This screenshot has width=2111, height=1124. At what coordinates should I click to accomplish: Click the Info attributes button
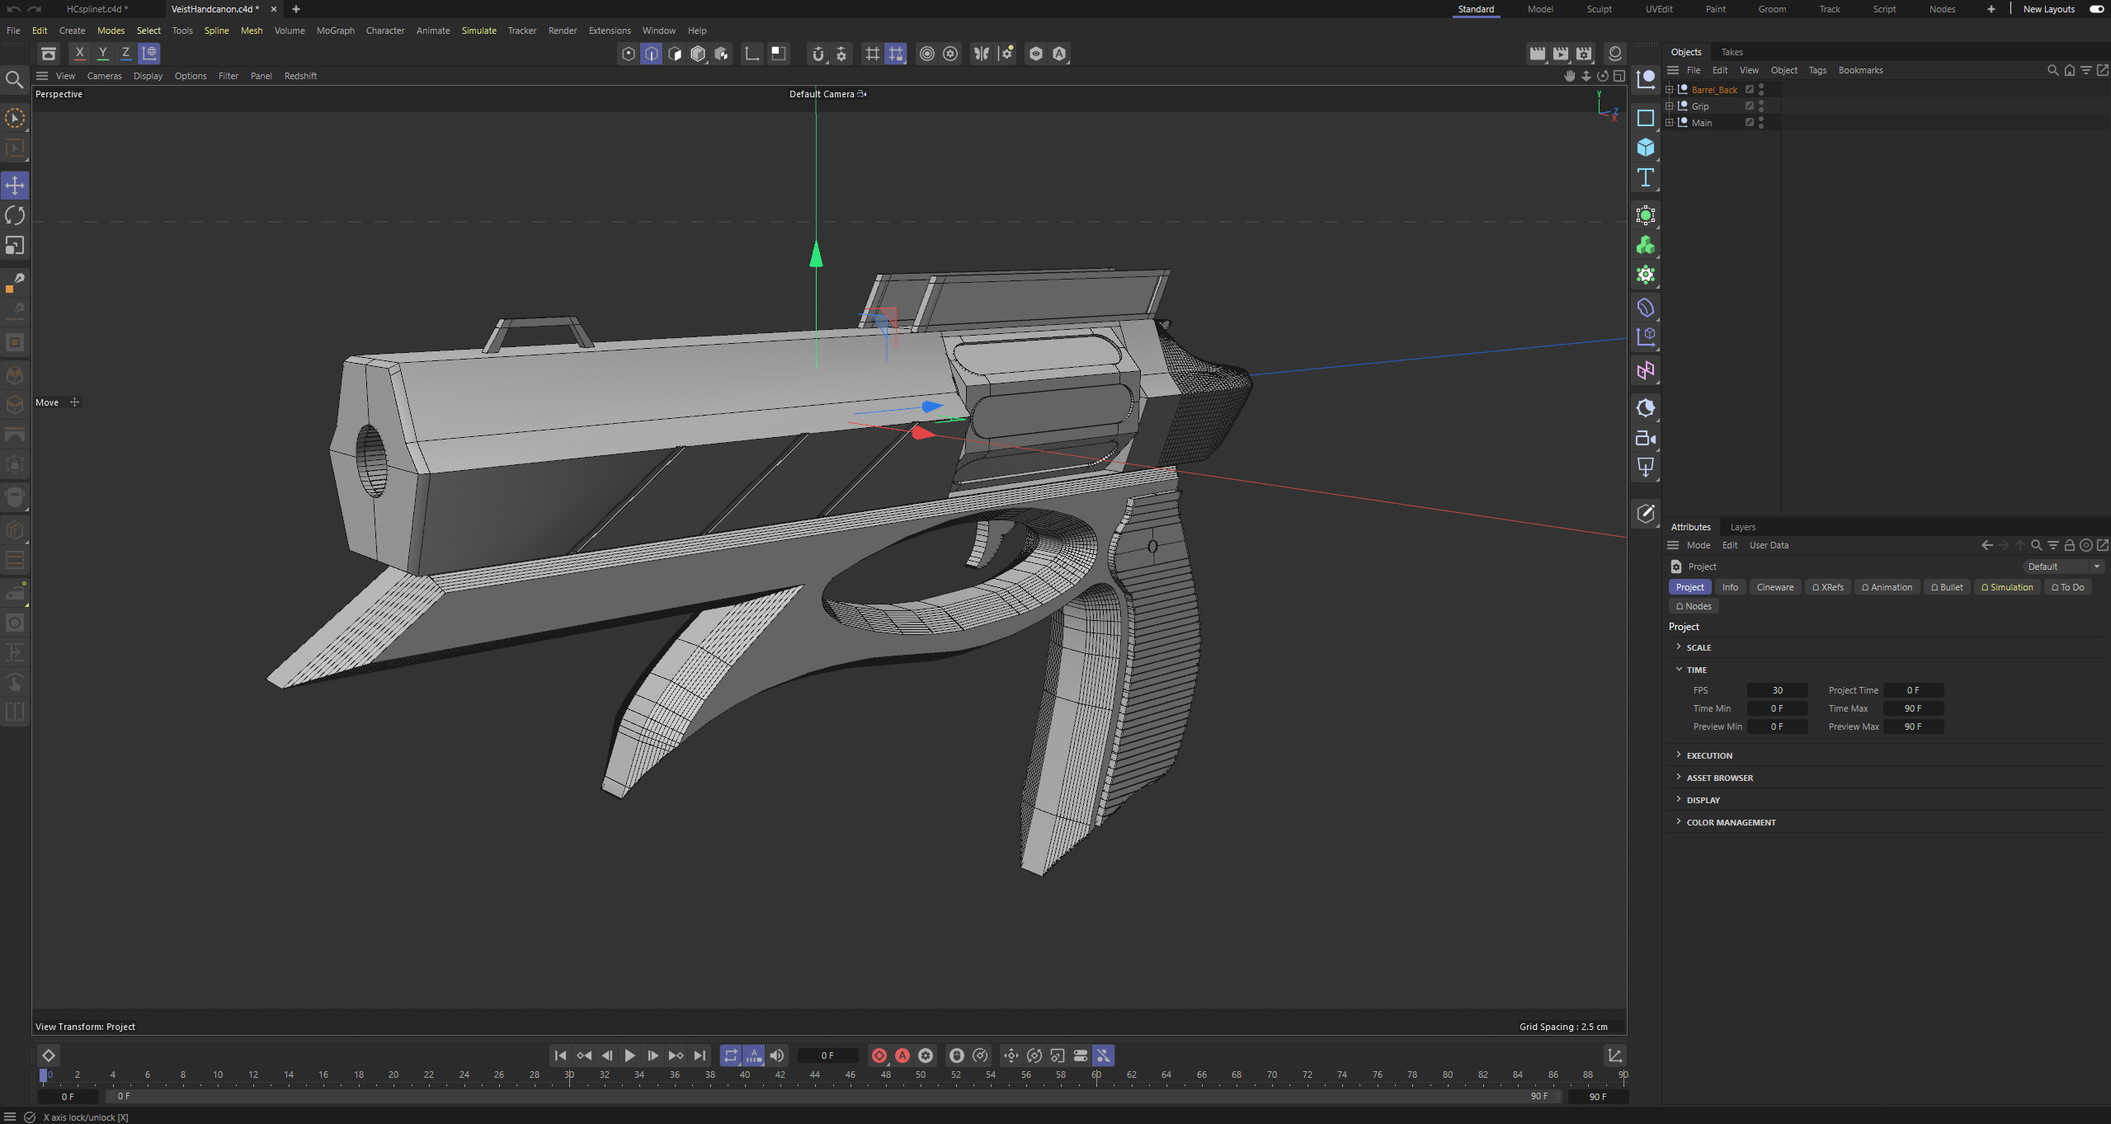point(1730,587)
